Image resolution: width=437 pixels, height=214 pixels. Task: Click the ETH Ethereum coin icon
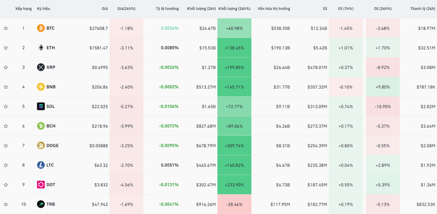click(x=41, y=48)
